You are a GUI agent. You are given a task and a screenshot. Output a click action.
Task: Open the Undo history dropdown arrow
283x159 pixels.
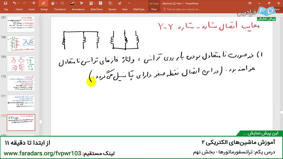click(x=18, y=3)
